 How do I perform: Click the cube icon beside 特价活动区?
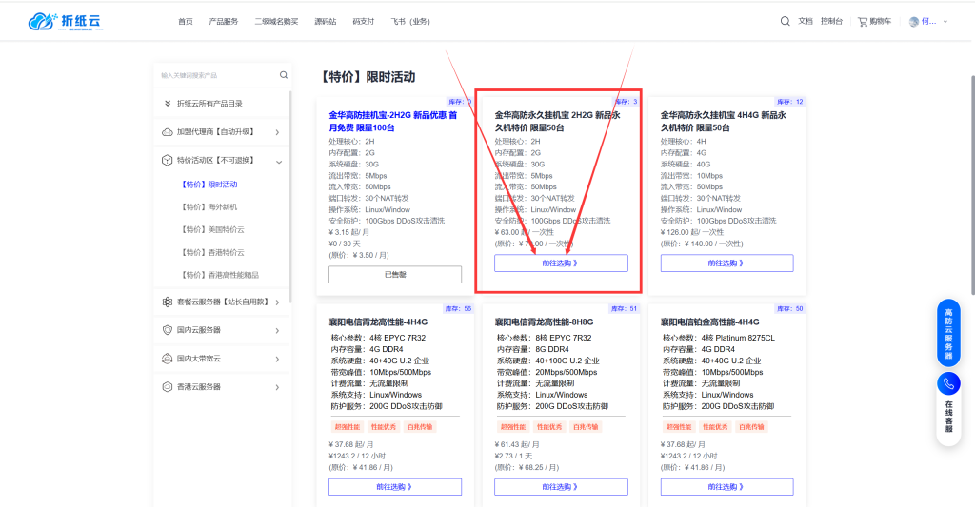point(168,161)
